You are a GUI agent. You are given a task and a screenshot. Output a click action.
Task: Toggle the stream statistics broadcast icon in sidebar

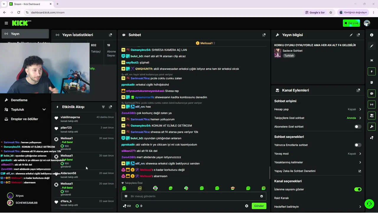point(372,104)
